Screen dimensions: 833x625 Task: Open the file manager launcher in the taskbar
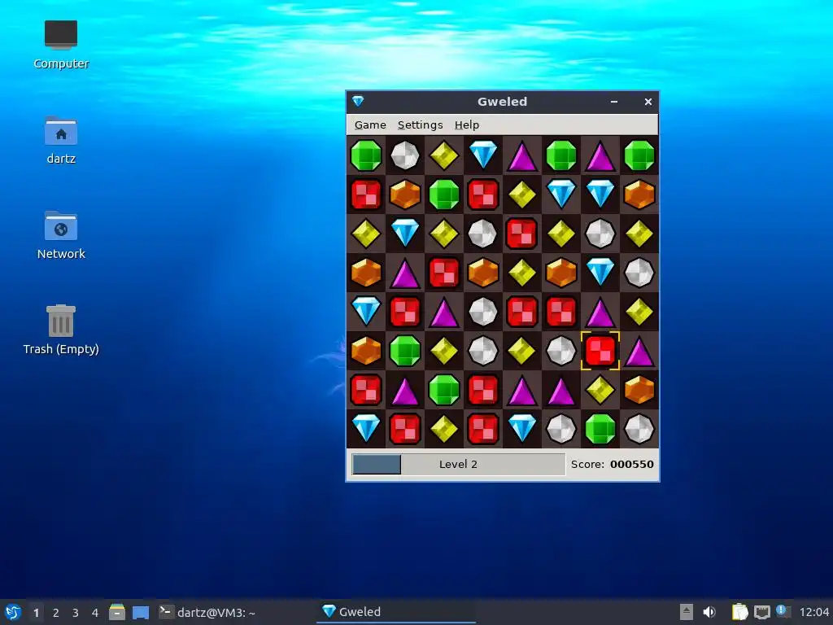pos(117,612)
